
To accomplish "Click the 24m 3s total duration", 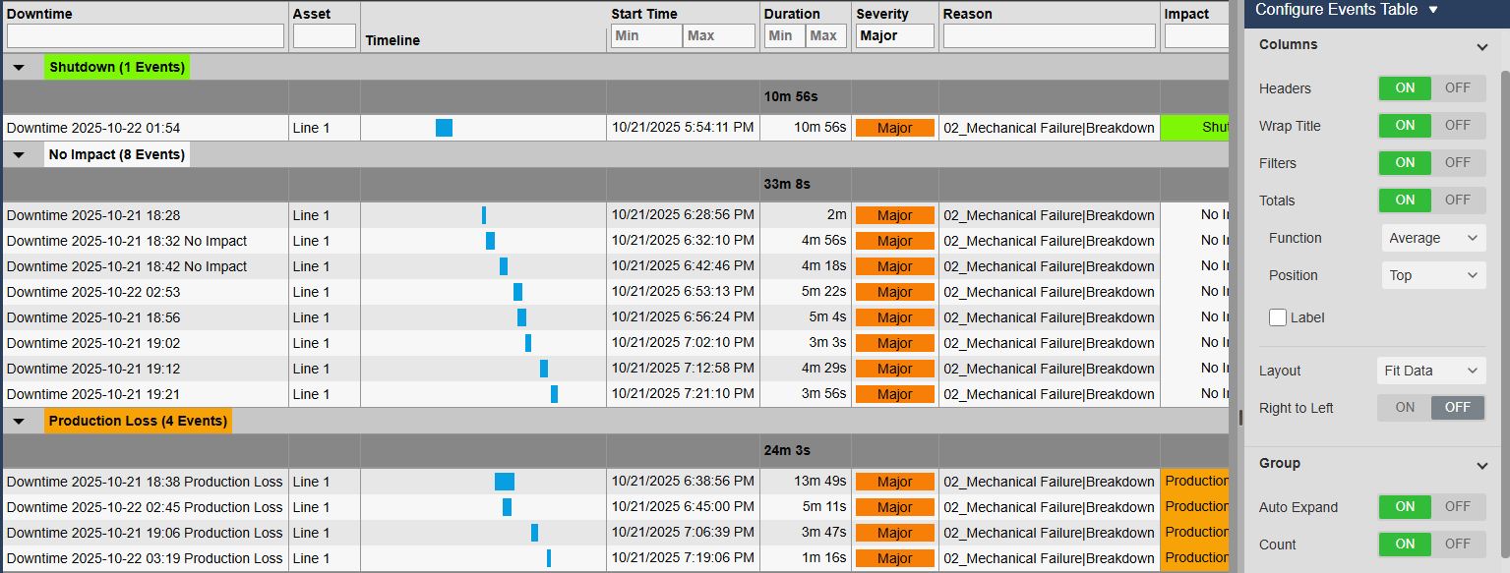I will (x=787, y=450).
